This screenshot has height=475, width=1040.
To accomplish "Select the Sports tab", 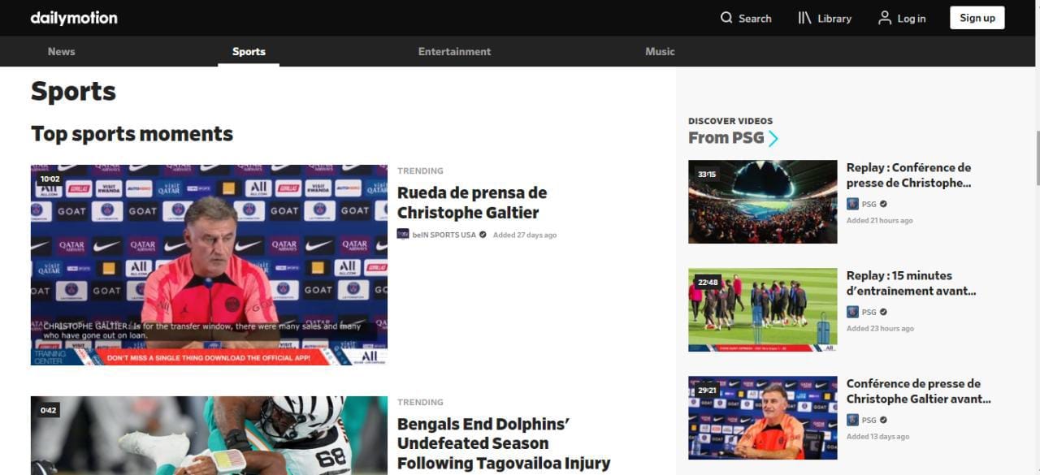I will [x=249, y=51].
